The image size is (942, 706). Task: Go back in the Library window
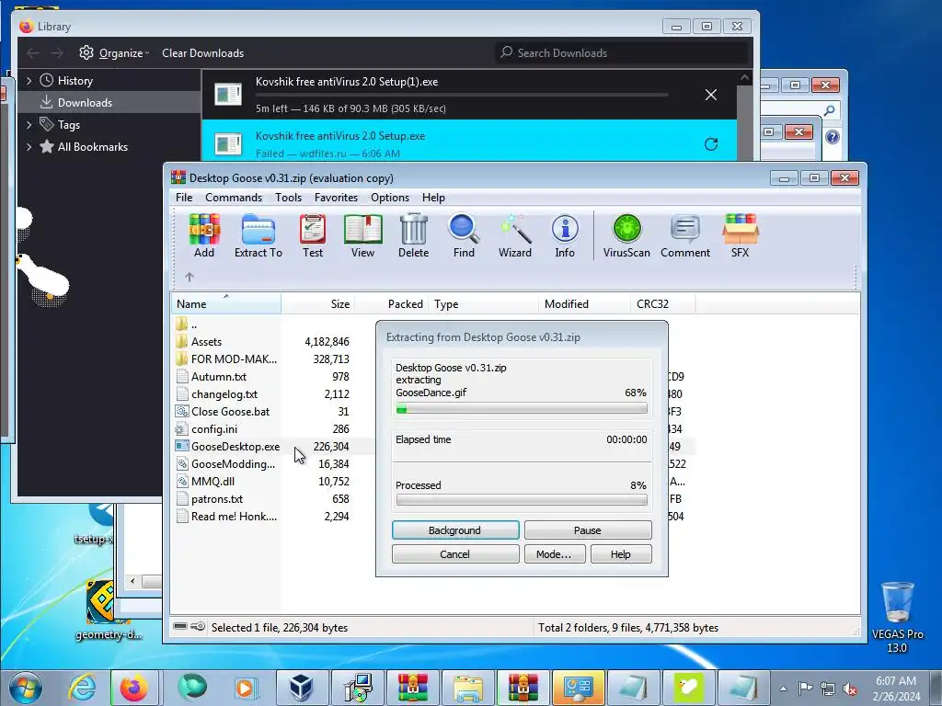[33, 52]
